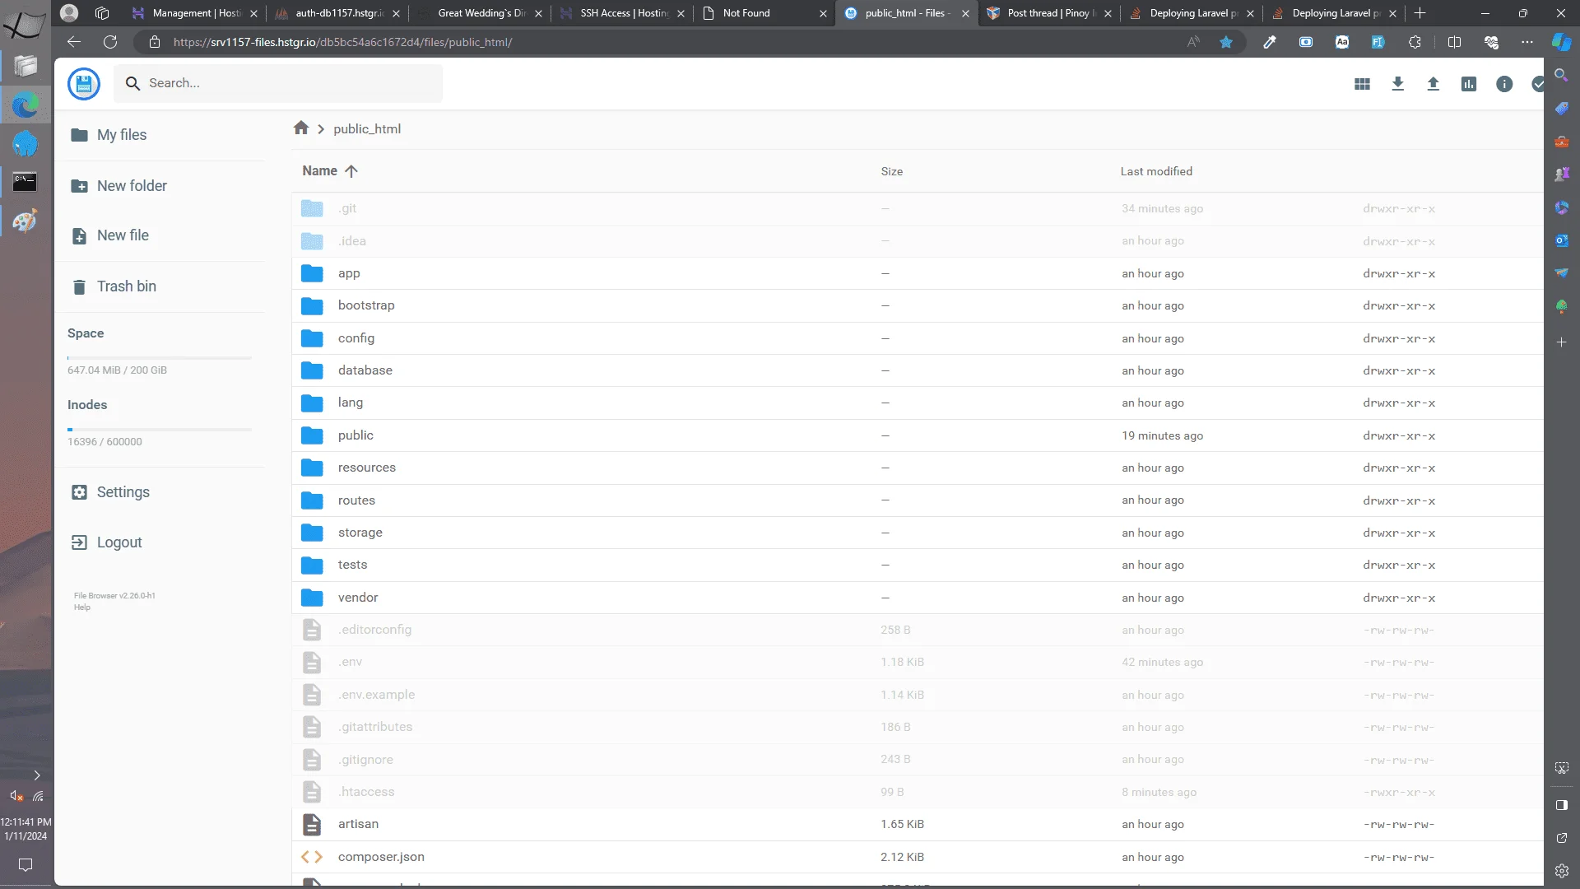The height and width of the screenshot is (889, 1580).
Task: Click the app folder icon
Action: pos(312,273)
